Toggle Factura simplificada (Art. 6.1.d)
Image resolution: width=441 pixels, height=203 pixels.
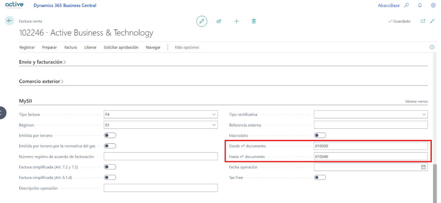pos(110,177)
